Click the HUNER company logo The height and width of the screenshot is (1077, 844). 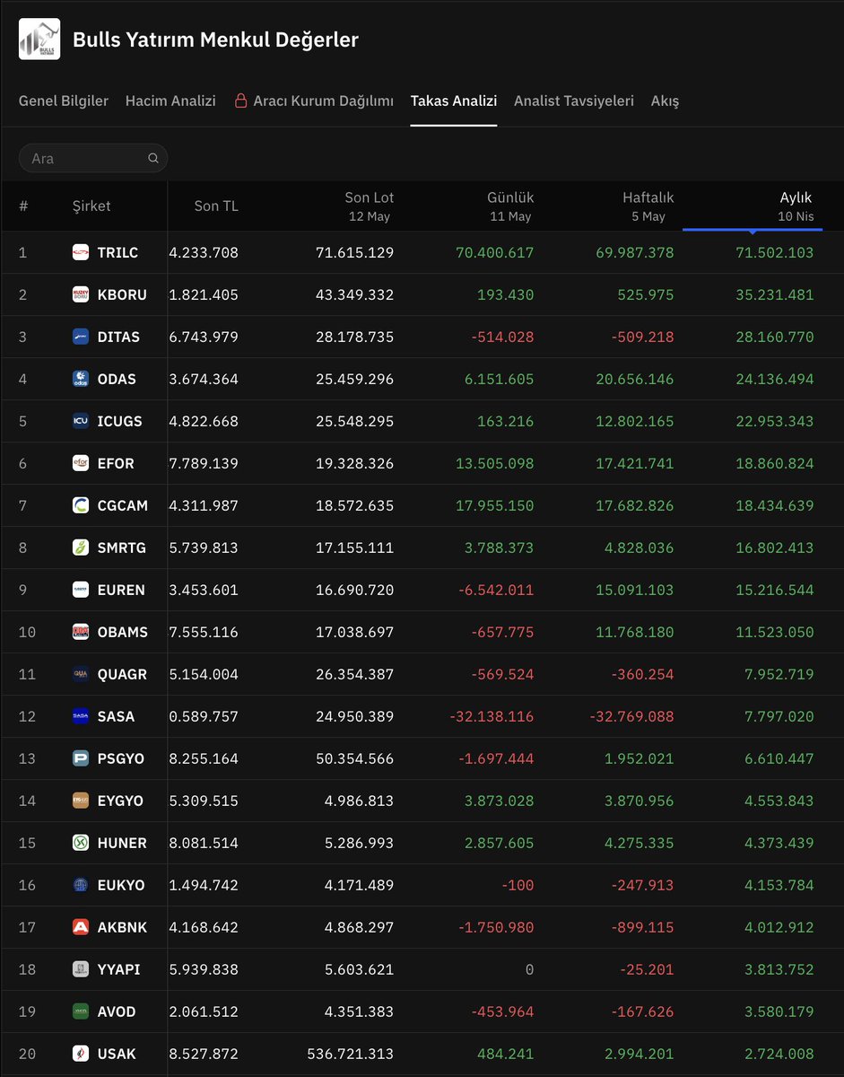(x=81, y=843)
